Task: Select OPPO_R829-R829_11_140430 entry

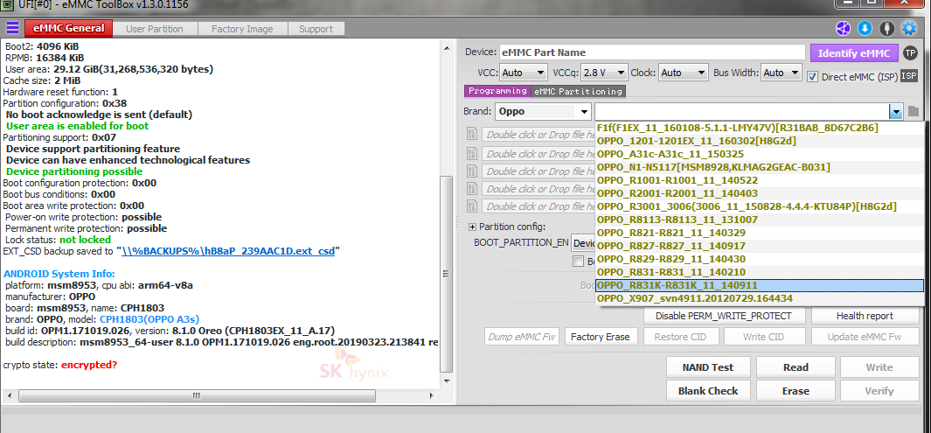Action: 760,259
